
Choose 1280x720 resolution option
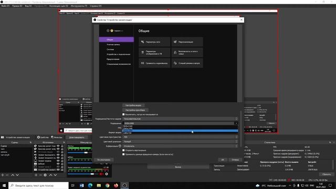pos(180,133)
